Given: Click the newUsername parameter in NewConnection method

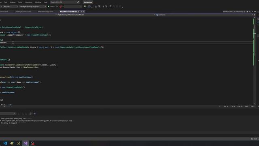Looking at the screenshot, I should (x=25, y=77).
